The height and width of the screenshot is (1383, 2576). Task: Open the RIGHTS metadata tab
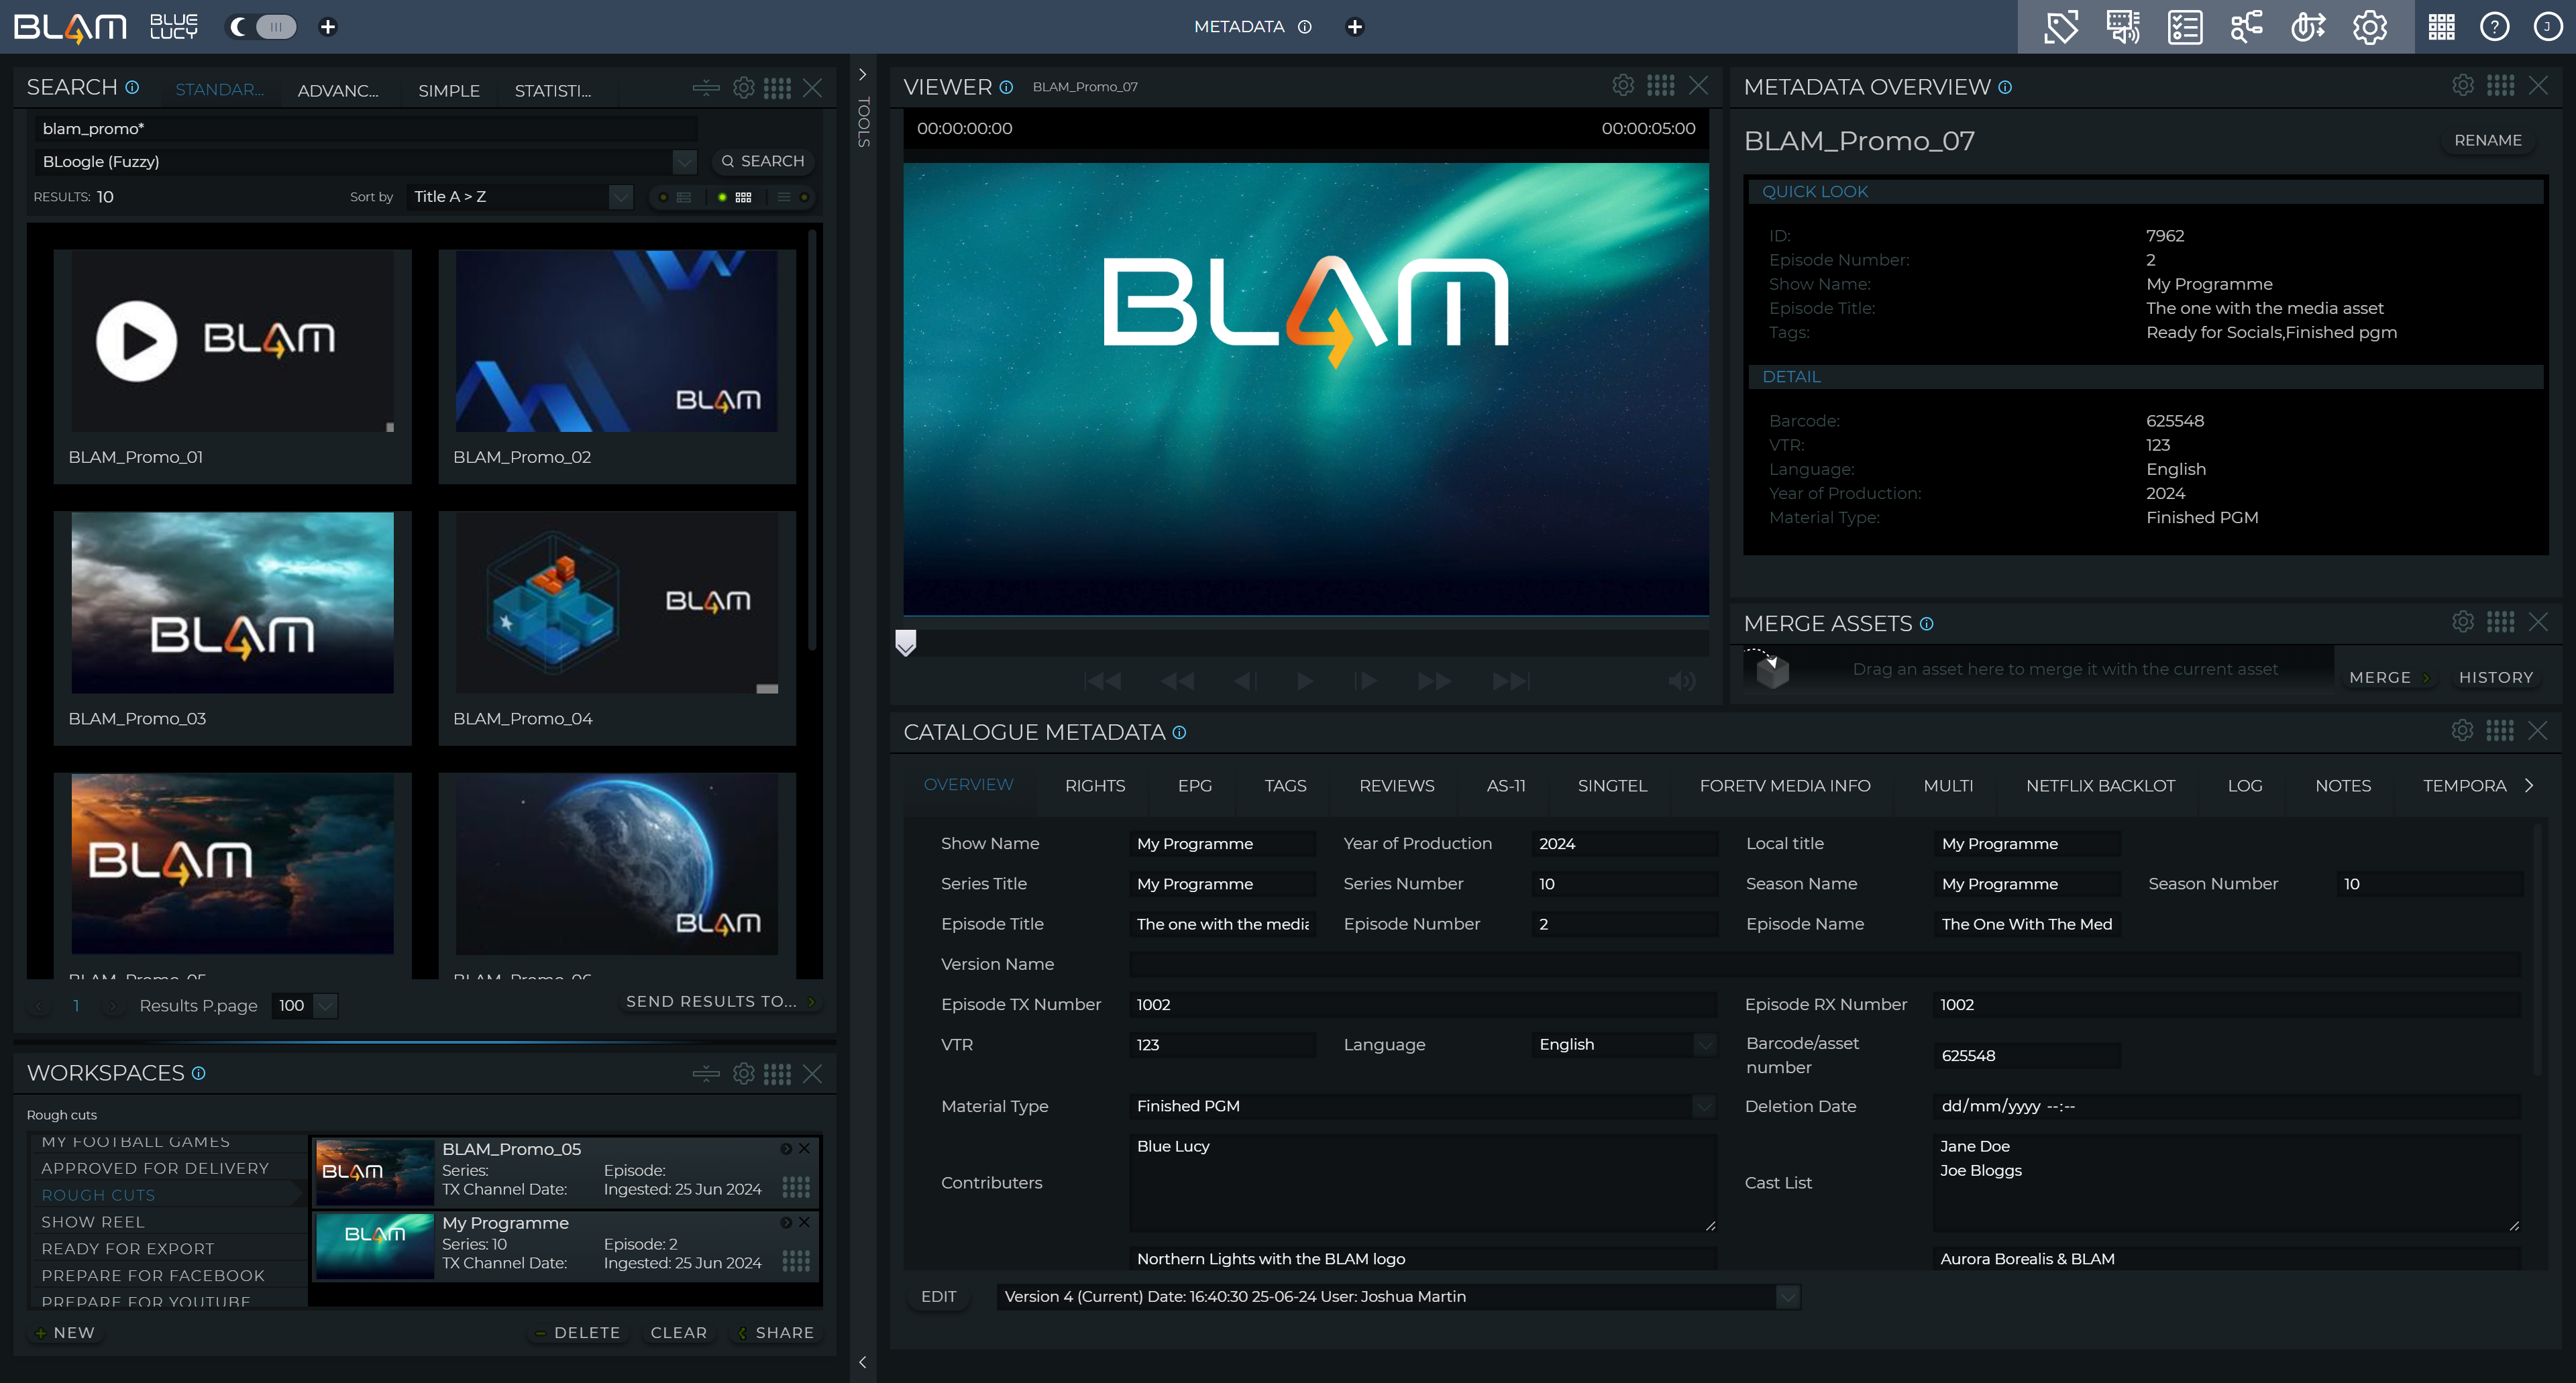pos(1095,786)
